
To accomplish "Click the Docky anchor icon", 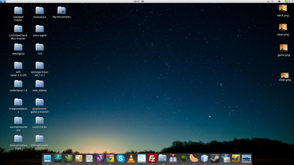I will pyautogui.click(x=47, y=158).
